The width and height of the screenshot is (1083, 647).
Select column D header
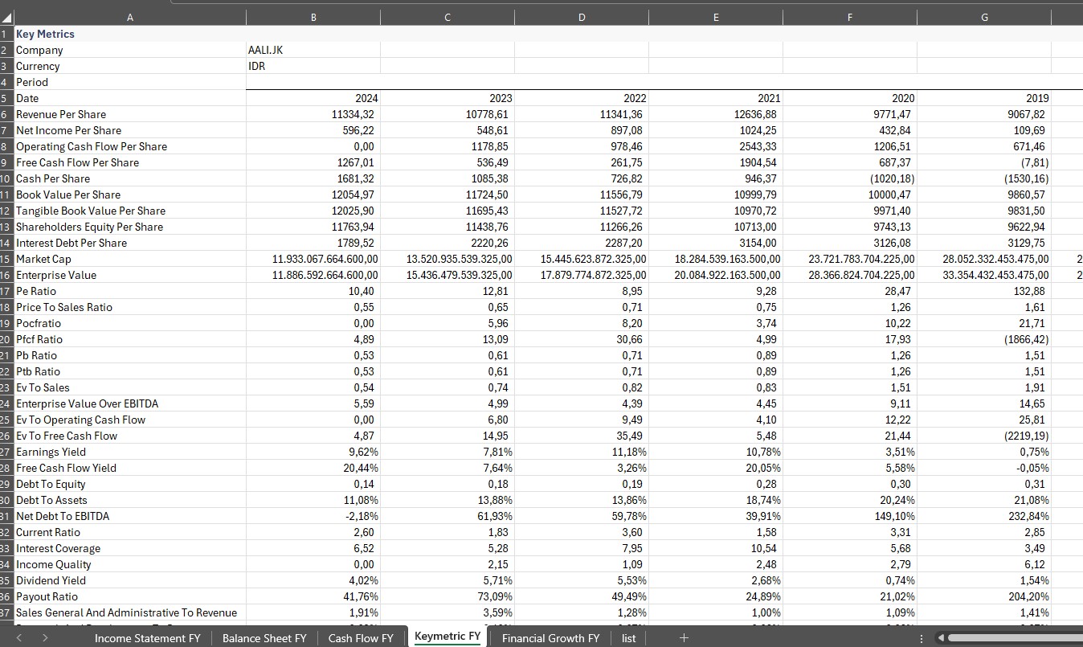tap(582, 16)
